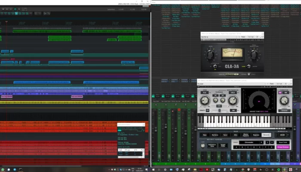301x172 pixels.
Task: Select the Bass range
Action: pyautogui.click(x=205, y=135)
